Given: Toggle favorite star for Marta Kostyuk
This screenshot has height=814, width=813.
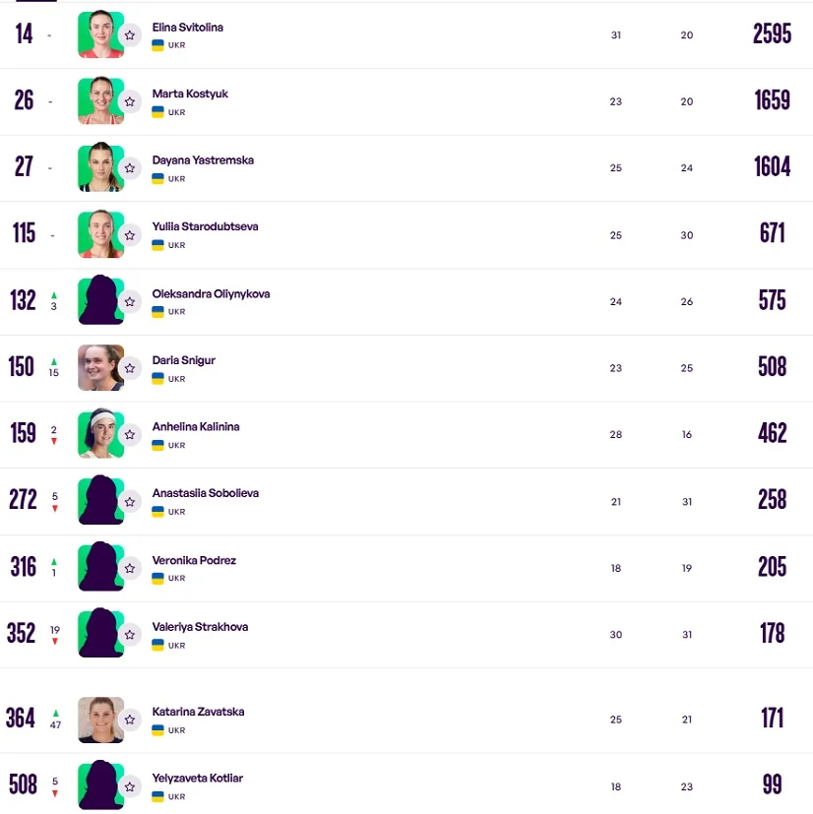Looking at the screenshot, I should click(130, 102).
